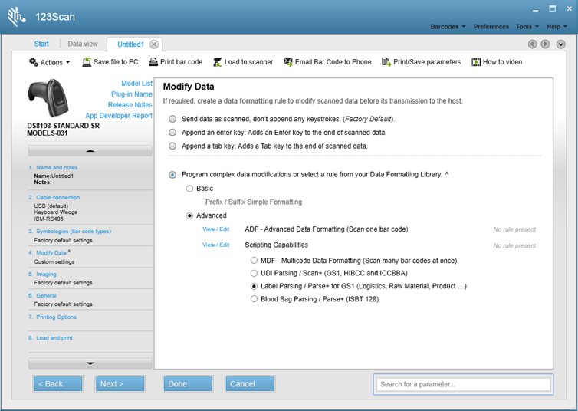Viewport: 578px width, 411px height.
Task: Choose MDF Multicode Data Formatting option
Action: [255, 260]
